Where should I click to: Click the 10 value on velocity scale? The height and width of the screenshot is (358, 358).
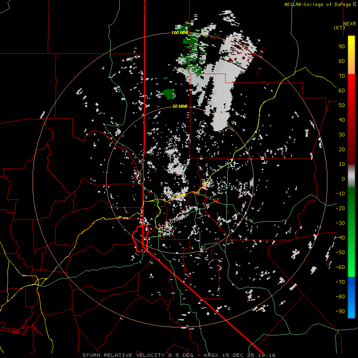pos(342,164)
